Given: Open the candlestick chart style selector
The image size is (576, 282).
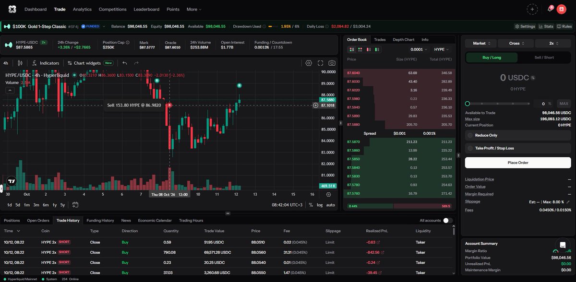Looking at the screenshot, I should pyautogui.click(x=20, y=63).
